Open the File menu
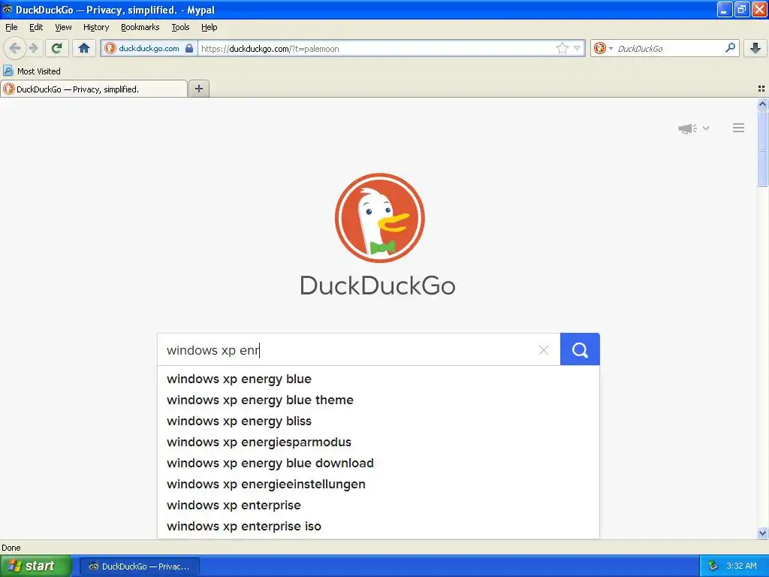 (11, 27)
